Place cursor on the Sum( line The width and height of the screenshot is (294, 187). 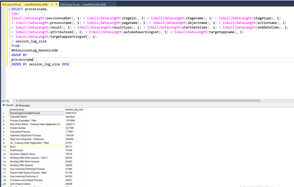[15, 14]
